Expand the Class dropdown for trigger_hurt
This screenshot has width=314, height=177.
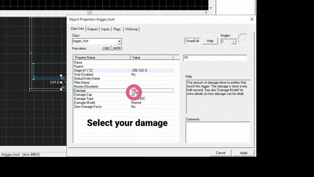tap(119, 41)
